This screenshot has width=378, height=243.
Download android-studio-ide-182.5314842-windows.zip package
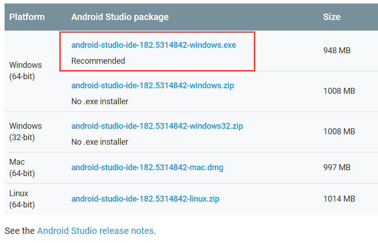point(152,86)
